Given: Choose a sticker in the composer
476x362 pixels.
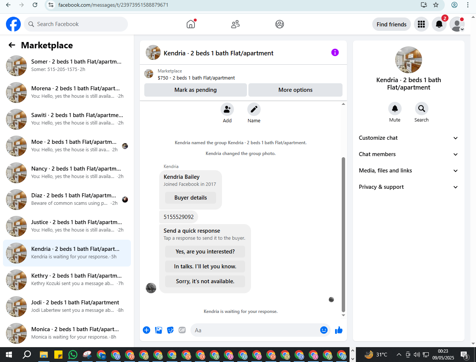Looking at the screenshot, I should point(170,330).
